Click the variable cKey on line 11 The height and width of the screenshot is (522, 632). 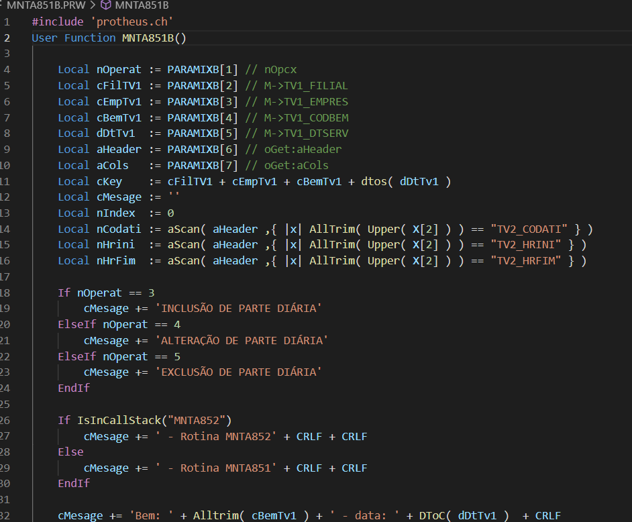coord(109,181)
